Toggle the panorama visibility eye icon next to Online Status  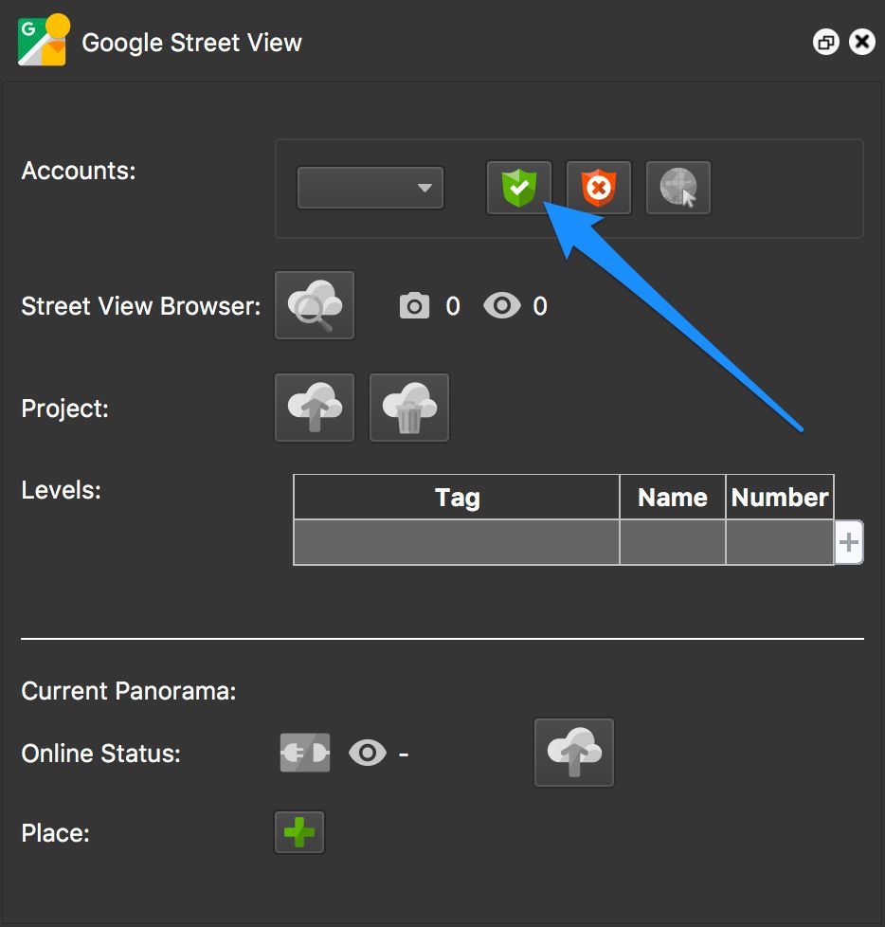[x=369, y=752]
